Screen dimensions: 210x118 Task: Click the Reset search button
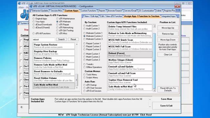[x=73, y=39]
